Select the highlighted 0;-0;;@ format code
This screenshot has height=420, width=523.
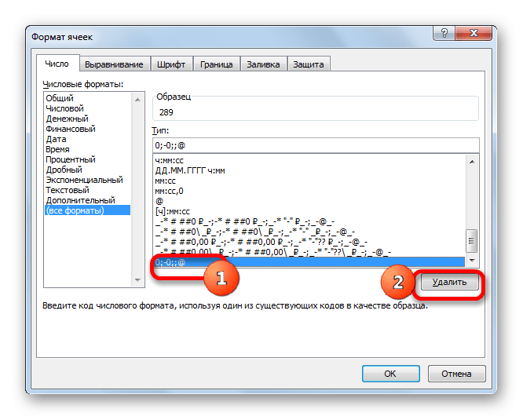309,262
